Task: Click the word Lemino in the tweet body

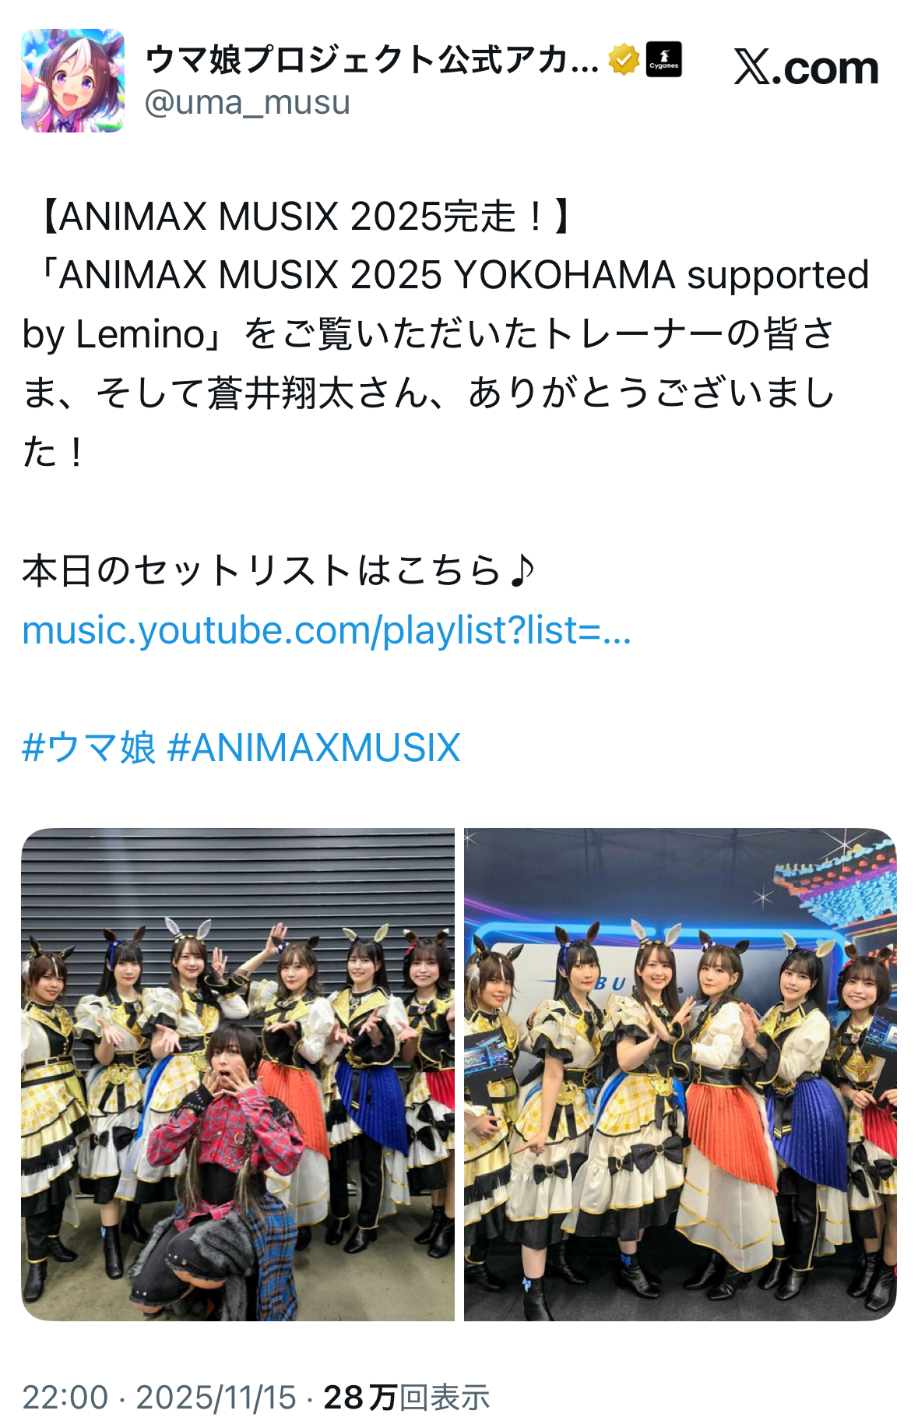Action: click(140, 334)
